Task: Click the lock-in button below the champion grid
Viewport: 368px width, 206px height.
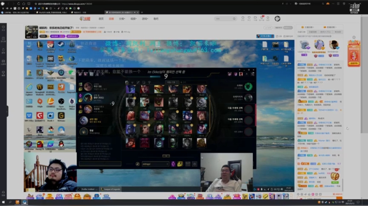Action: (166, 156)
